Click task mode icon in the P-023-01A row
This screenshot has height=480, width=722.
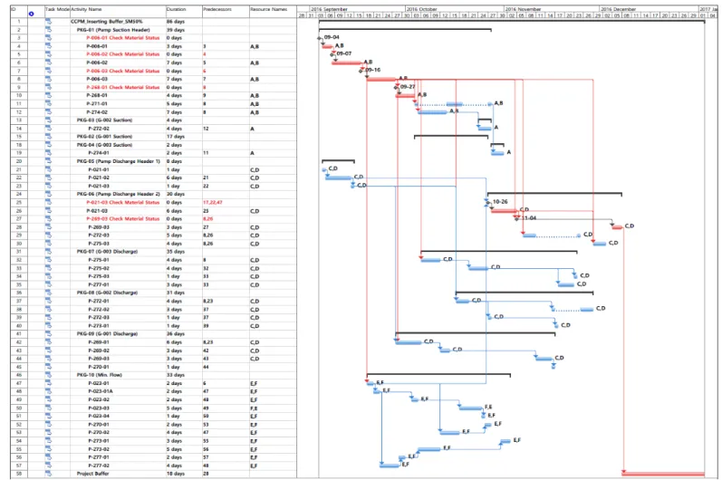49,391
